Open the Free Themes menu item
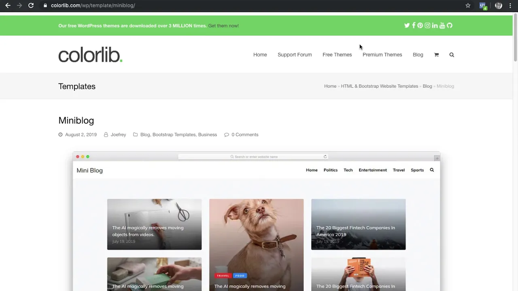Image resolution: width=518 pixels, height=291 pixels. pyautogui.click(x=337, y=55)
